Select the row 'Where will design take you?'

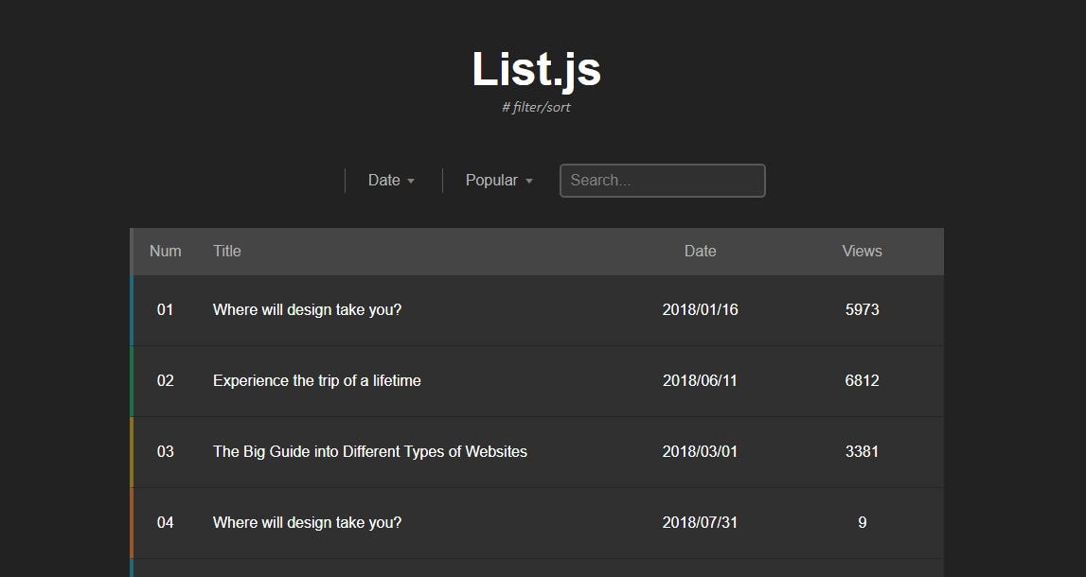307,309
